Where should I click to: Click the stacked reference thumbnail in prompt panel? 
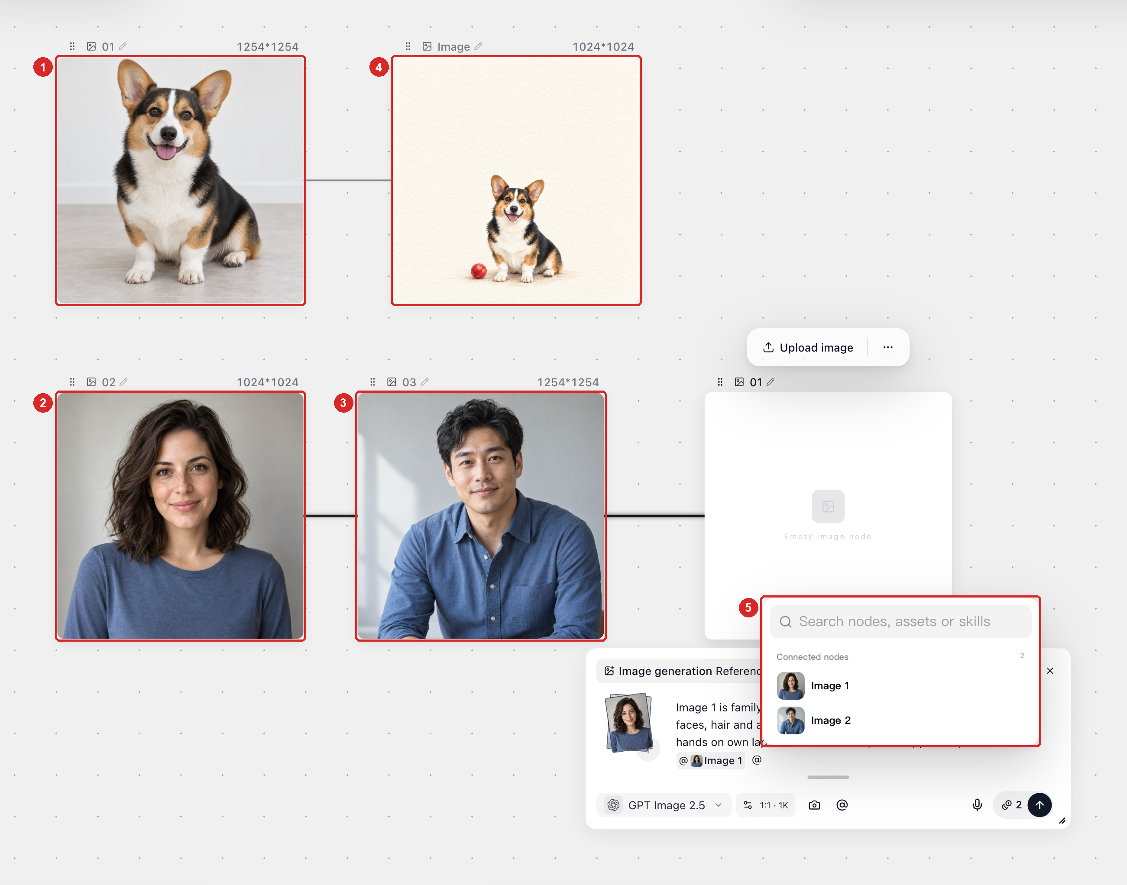pyautogui.click(x=629, y=723)
